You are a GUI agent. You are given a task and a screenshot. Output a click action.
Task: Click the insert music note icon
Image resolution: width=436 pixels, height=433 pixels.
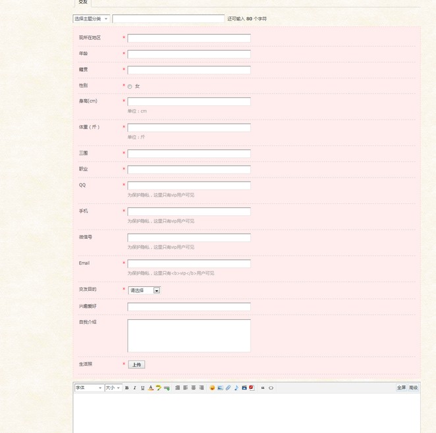tap(236, 388)
